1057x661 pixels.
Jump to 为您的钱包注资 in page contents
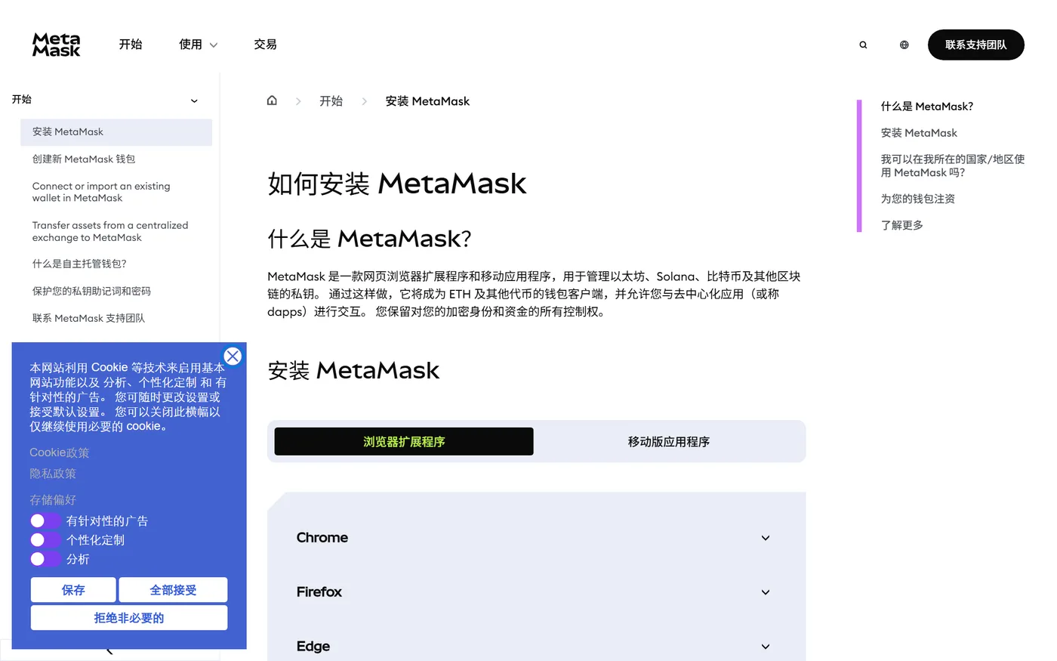coord(917,199)
